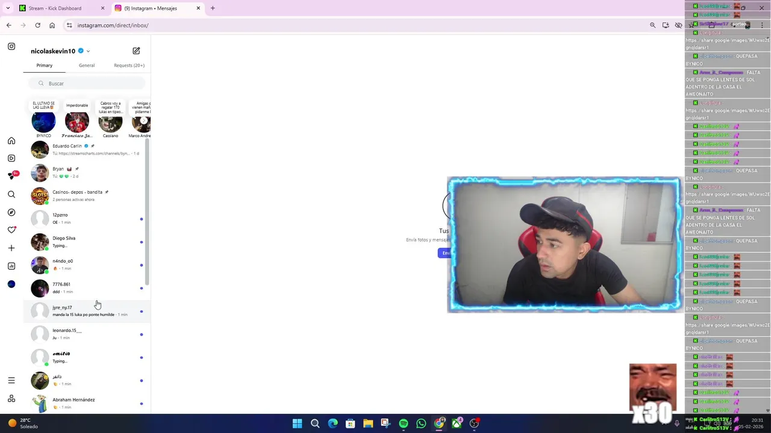Screen dimensions: 771x433
Task: Click the install app icon in address bar
Action: pyautogui.click(x=666, y=25)
